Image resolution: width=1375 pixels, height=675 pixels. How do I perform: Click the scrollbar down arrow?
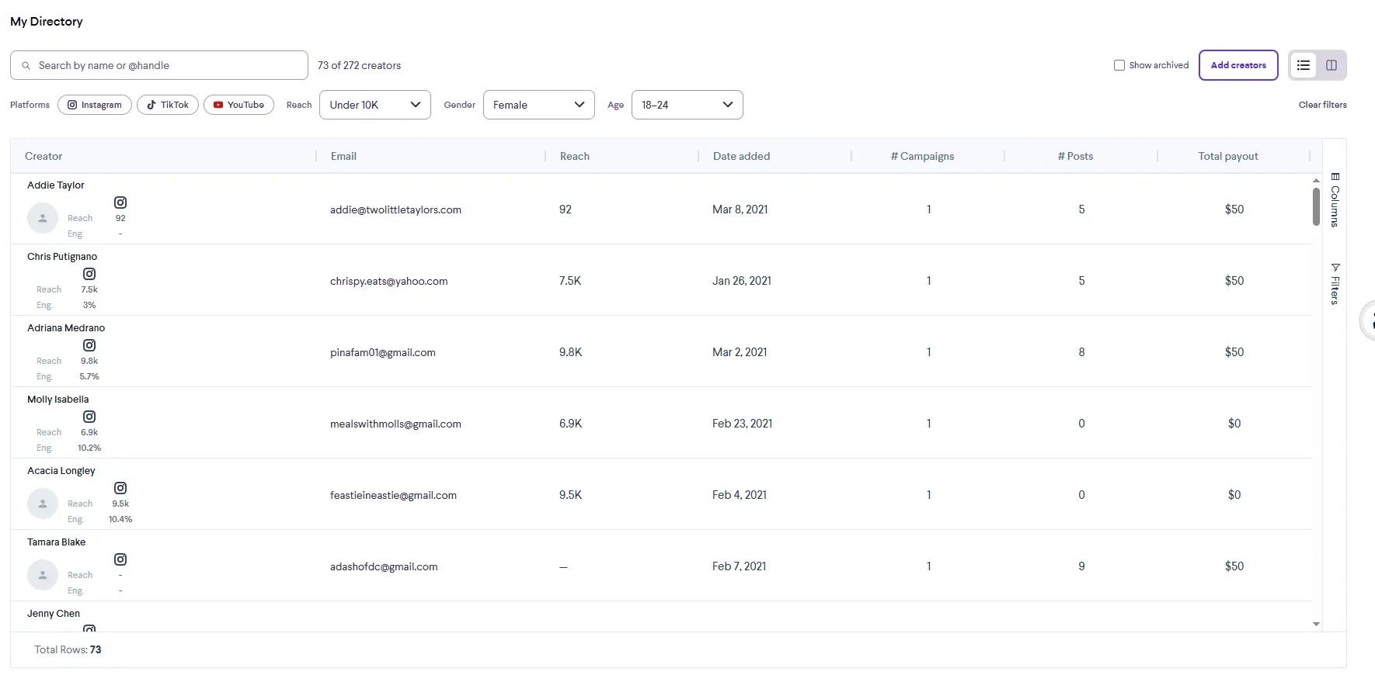pos(1316,624)
